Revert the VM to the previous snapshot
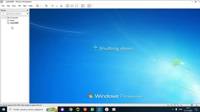 point(57,6)
